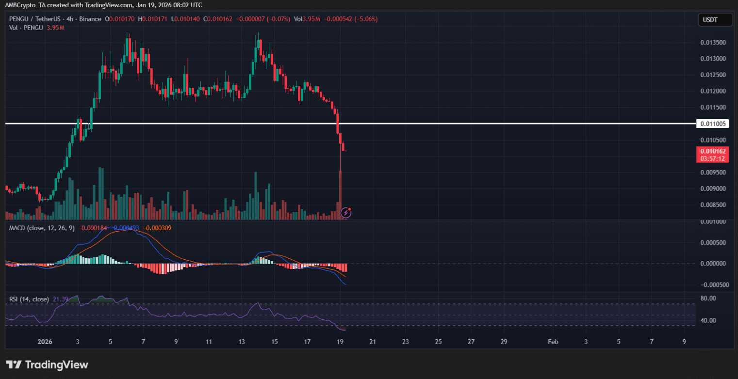Click the RSI value 21.39 in legend
This screenshot has height=379, width=738.
(60, 300)
